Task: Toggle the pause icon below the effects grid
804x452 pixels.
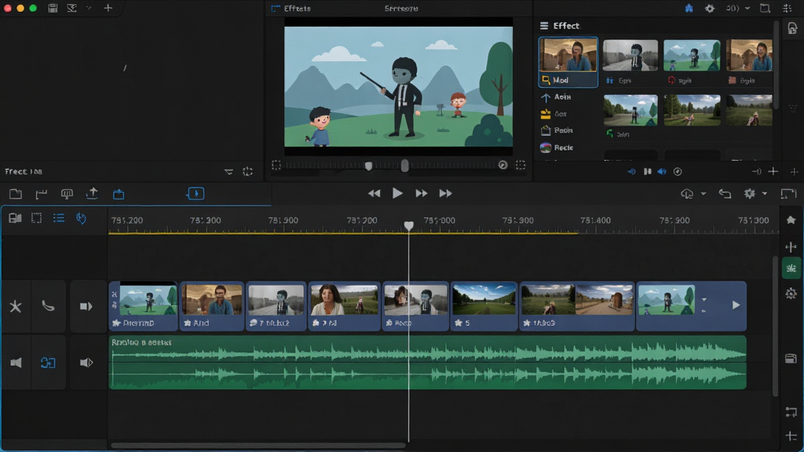Action: coord(648,172)
